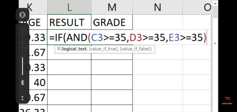
Task: Click the E3 reference in the formula
Action: [x=174, y=38]
